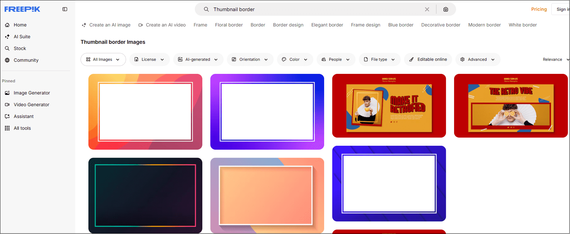
Task: Click the Color palette icon
Action: click(x=284, y=59)
